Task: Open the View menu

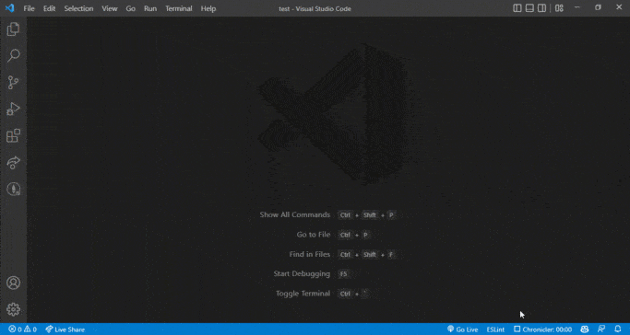Action: point(109,8)
